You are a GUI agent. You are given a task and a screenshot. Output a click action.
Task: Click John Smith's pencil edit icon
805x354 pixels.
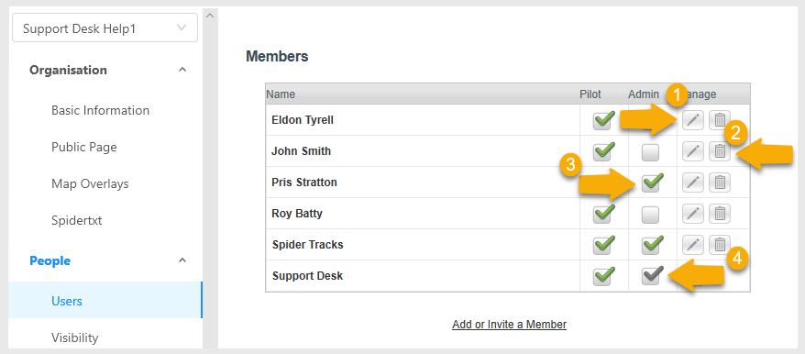pos(693,151)
